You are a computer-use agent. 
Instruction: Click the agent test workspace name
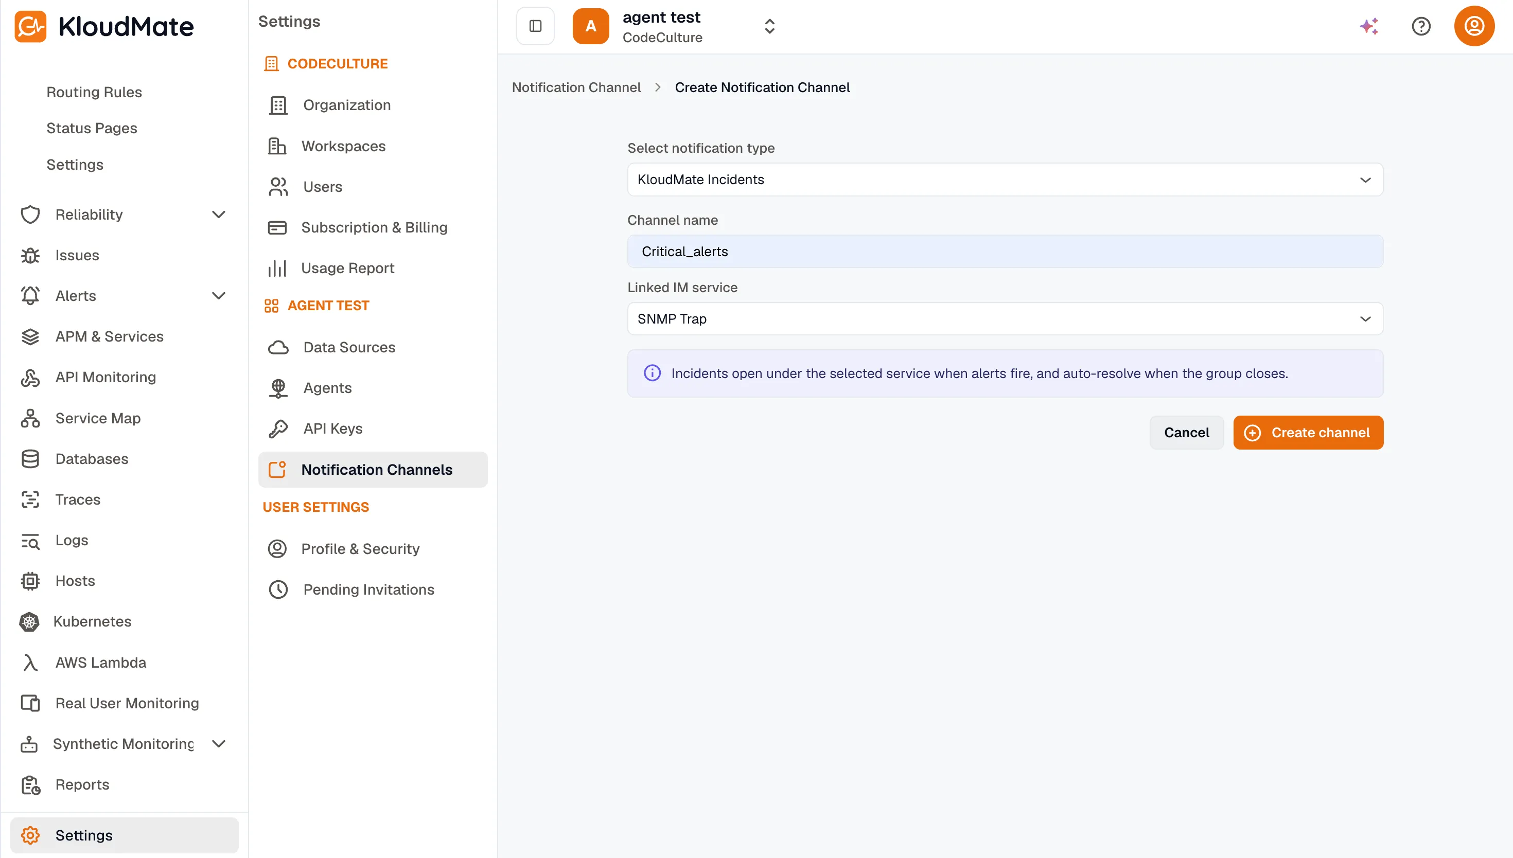coord(661,17)
